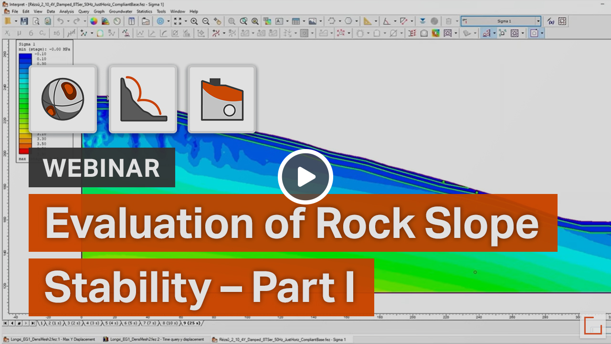Switch to stage tab 2 (1 s)
Screen dimensions: 611x344
(55, 323)
